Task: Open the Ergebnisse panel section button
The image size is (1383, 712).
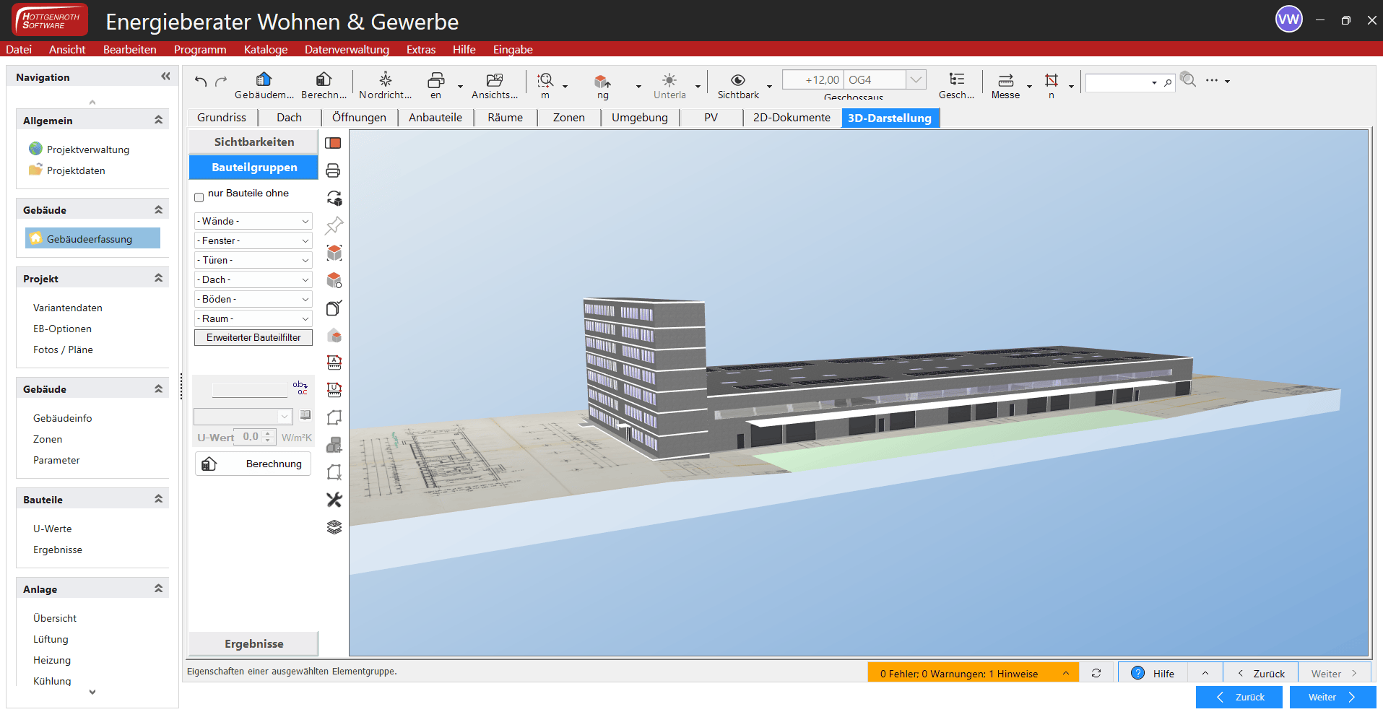Action: click(x=253, y=643)
